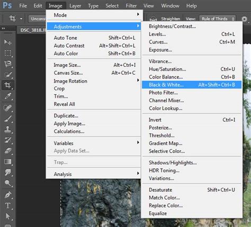Select Shadows/Highlights adjustment
Screen dimensions: 251x227
[192, 163]
